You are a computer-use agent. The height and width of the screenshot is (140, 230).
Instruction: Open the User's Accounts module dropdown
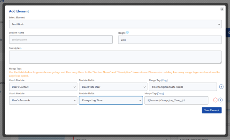point(43,100)
